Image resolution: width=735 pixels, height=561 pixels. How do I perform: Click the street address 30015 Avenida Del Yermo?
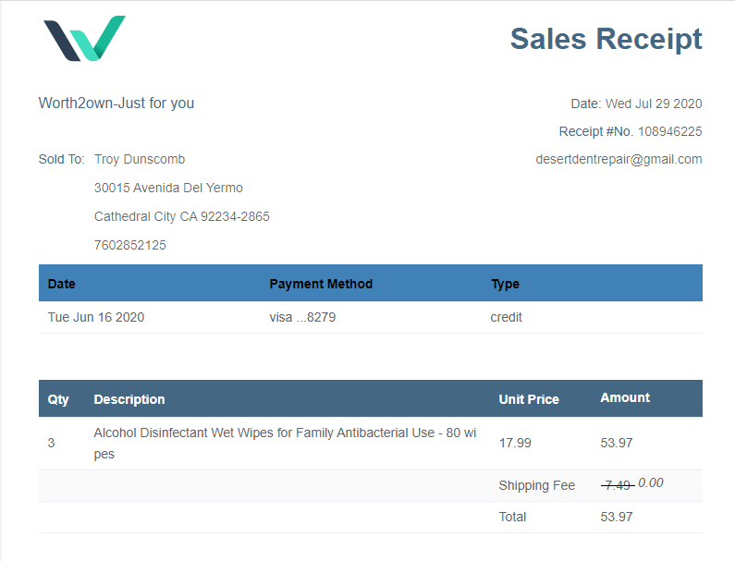[168, 188]
